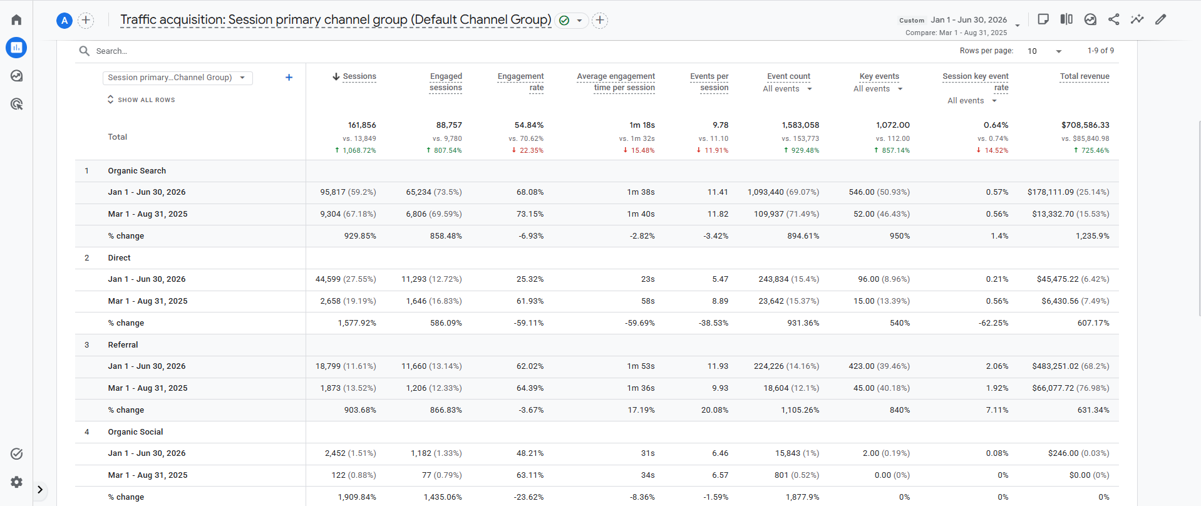Sort by Total revenue column header

[1085, 76]
